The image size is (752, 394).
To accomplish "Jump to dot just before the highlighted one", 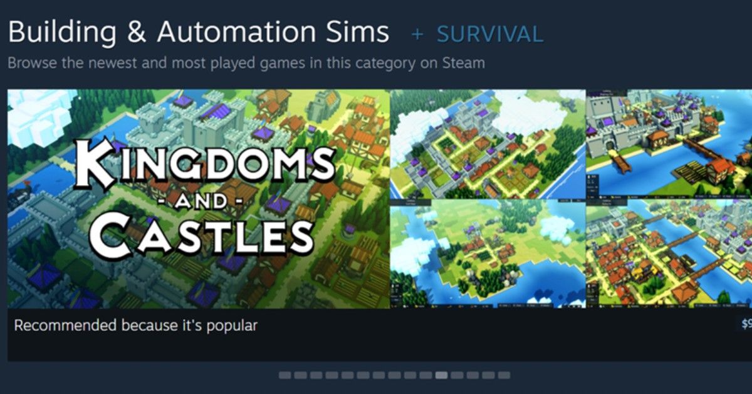I will tap(426, 375).
